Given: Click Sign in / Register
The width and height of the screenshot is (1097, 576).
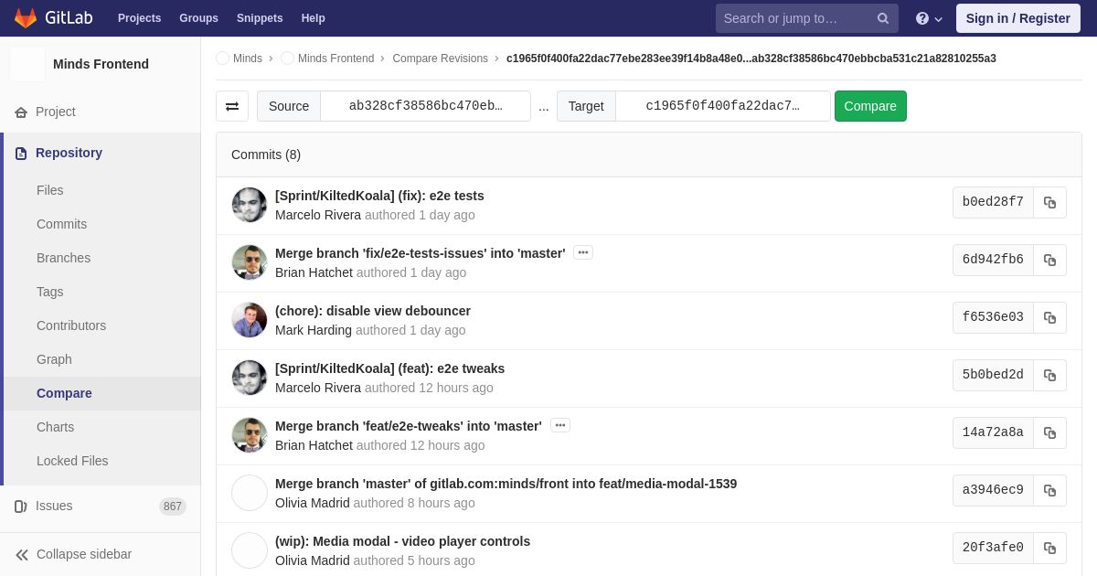Looking at the screenshot, I should point(1017,18).
